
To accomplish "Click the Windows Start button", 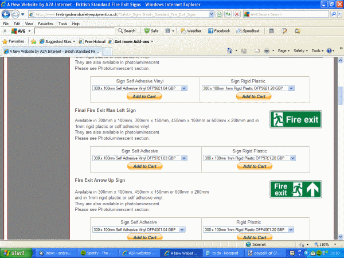I will [x=14, y=252].
